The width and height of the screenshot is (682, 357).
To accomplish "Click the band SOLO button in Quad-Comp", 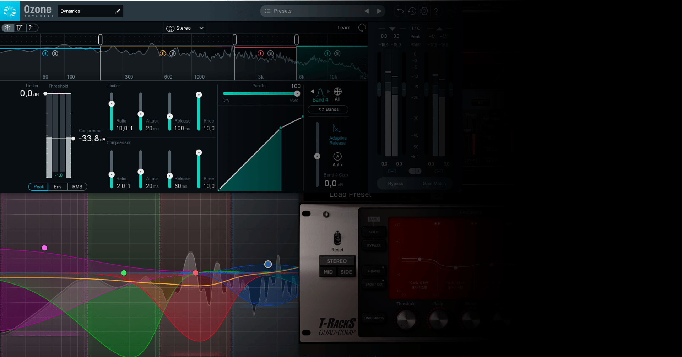I will pyautogui.click(x=374, y=232).
